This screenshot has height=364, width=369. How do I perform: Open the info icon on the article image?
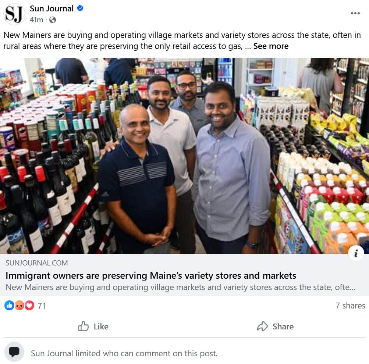point(356,253)
